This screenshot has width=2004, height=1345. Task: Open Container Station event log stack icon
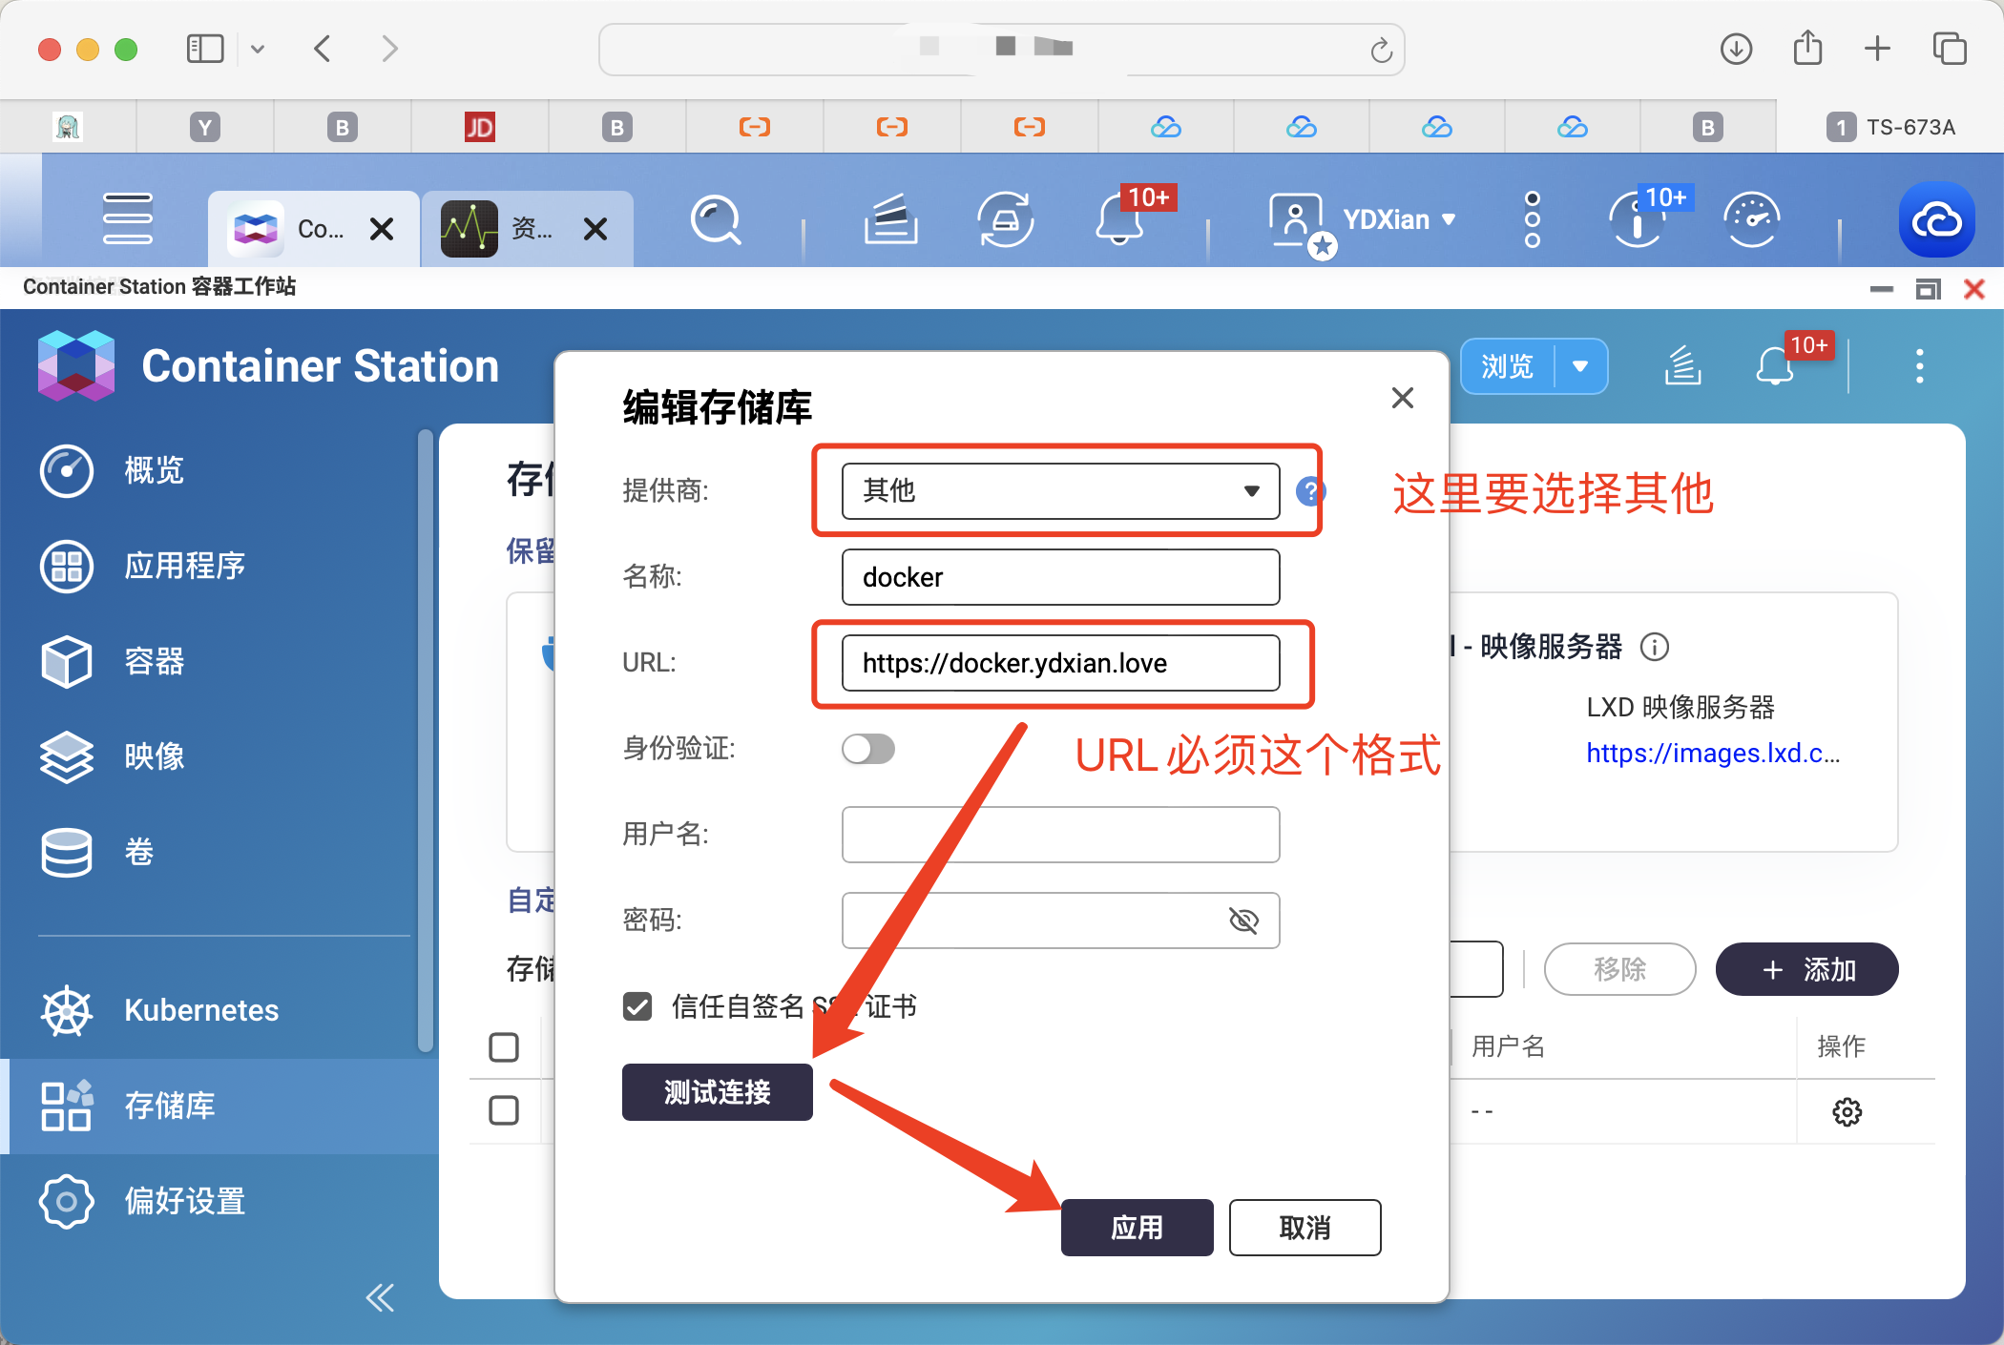point(1683,366)
